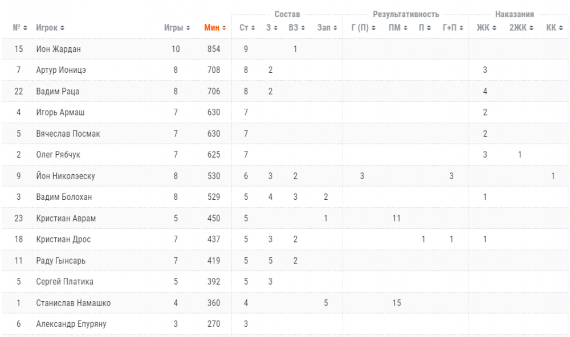Click Кристиан Аврам player name
The image size is (570, 337).
tap(66, 218)
